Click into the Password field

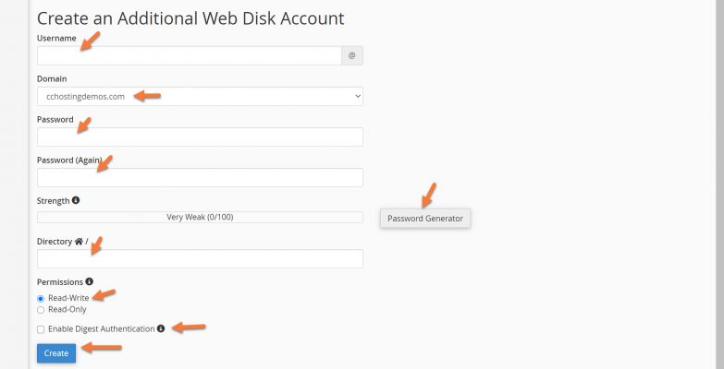(x=200, y=137)
